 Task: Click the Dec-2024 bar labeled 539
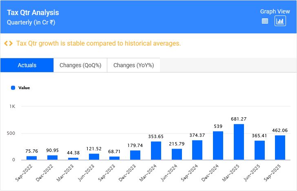pyautogui.click(x=218, y=146)
